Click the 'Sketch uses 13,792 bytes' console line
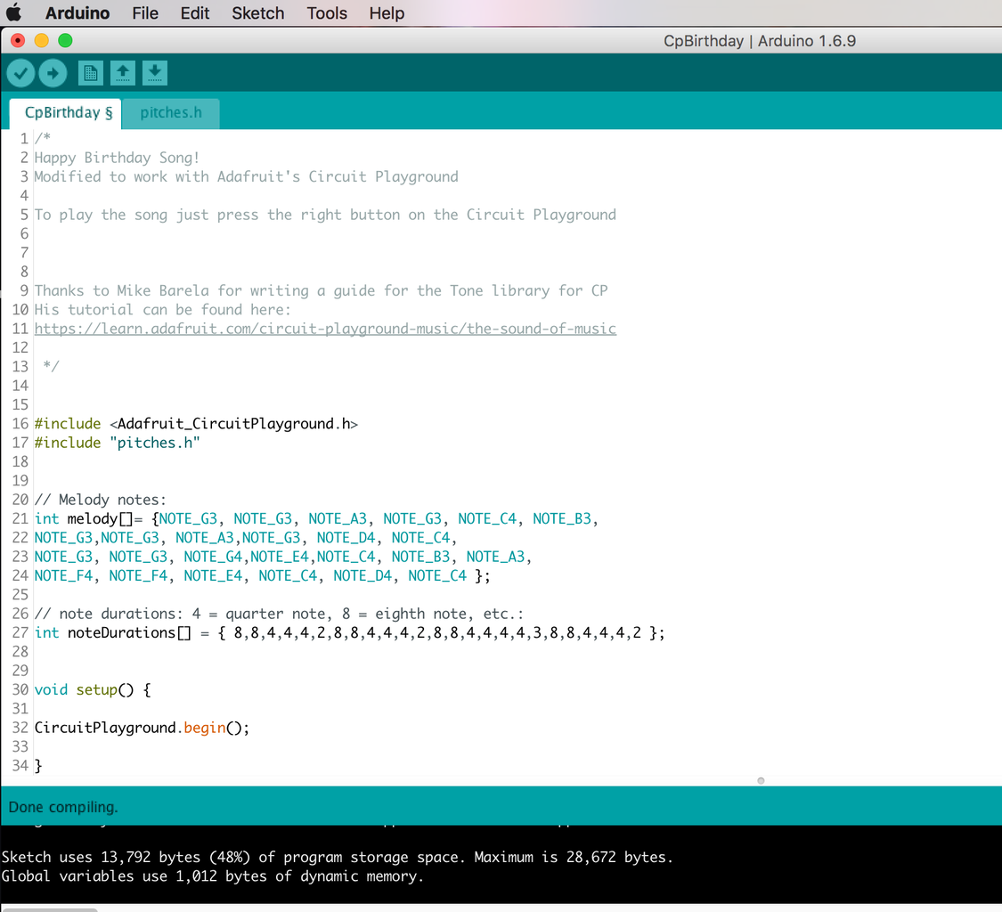Viewport: 1002px width, 912px height. pos(338,857)
